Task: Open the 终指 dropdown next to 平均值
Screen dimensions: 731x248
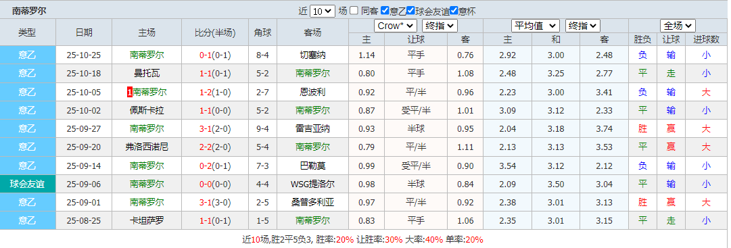Action: click(583, 26)
